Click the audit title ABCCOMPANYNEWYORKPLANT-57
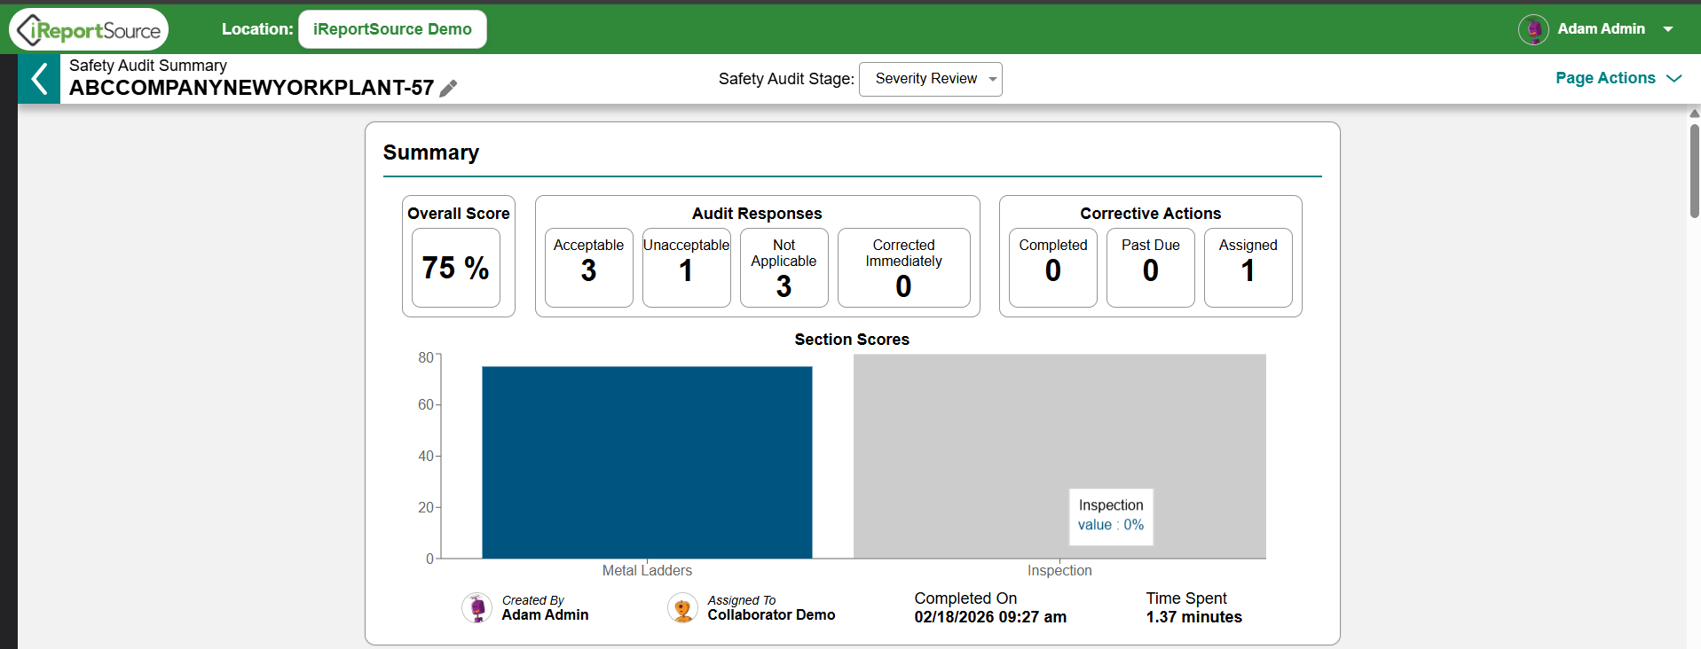The image size is (1701, 649). click(x=252, y=88)
